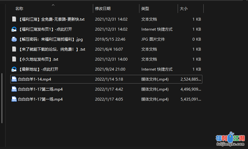
Task: Sort files by 修改日期 column header
Action: coord(103,9)
